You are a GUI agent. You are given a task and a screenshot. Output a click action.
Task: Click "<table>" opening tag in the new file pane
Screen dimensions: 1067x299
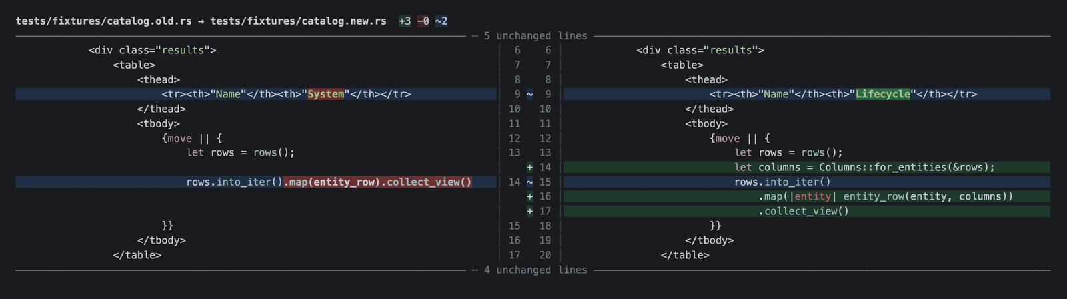pyautogui.click(x=682, y=65)
